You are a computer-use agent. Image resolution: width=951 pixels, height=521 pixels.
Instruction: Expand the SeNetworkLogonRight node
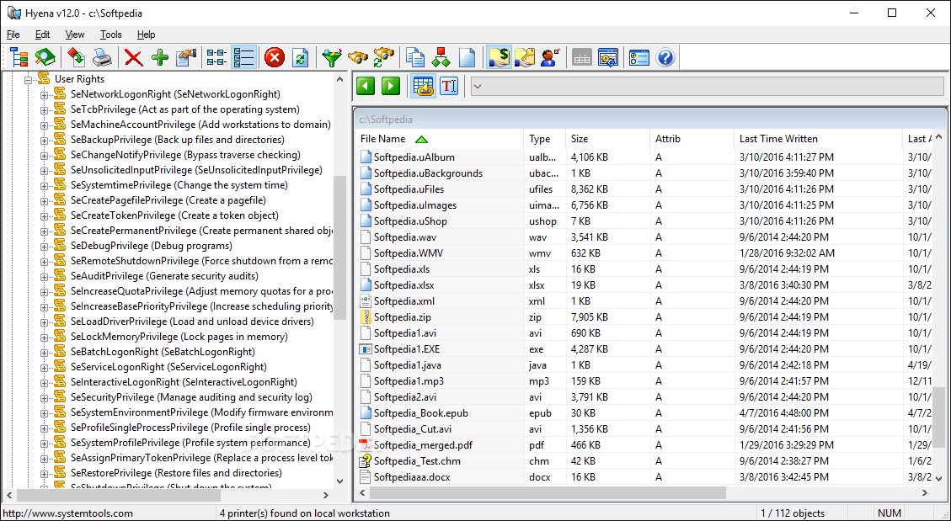45,94
